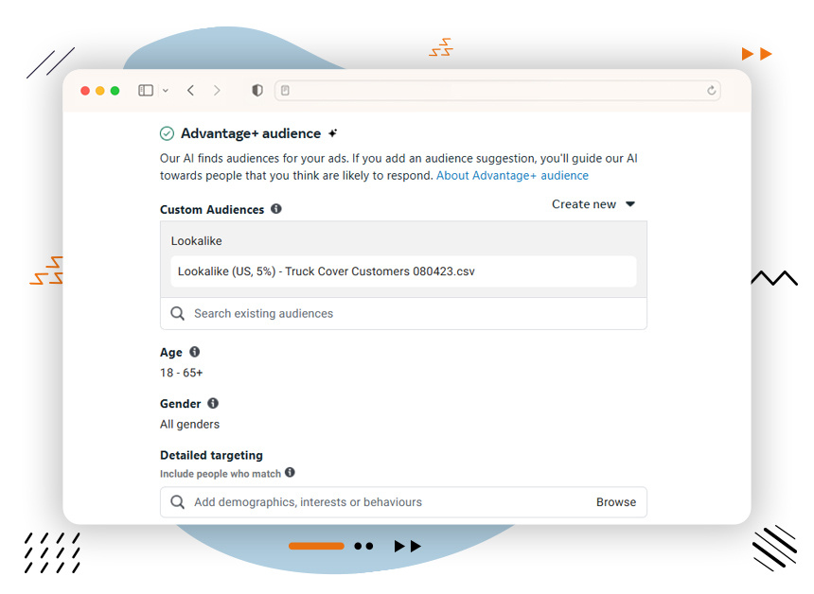Click the page icon in the address bar

(x=285, y=91)
